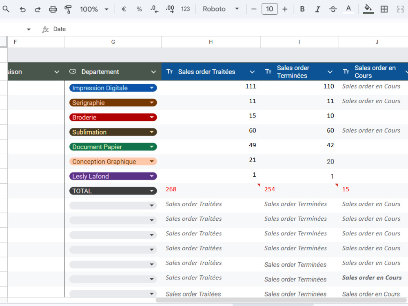This screenshot has height=306, width=408.
Task: Select column F header
Action: [x=36, y=42]
